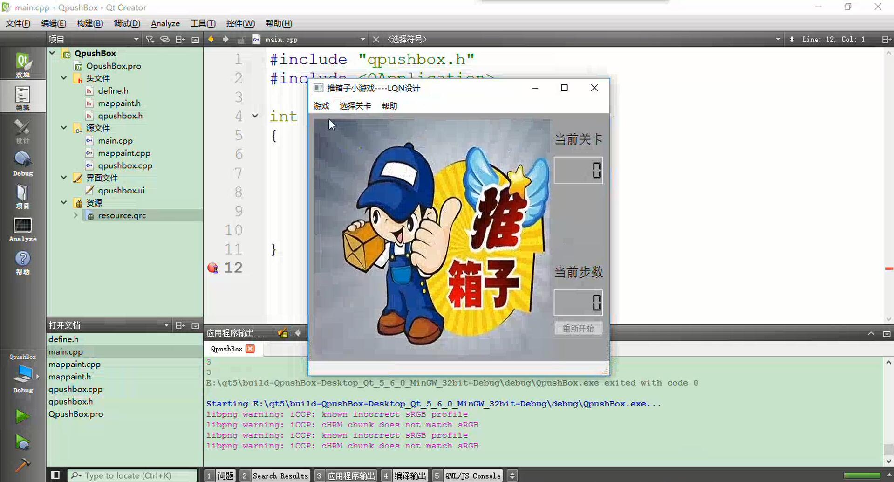894x482 pixels.
Task: Click the build progress bar
Action: coord(861,475)
